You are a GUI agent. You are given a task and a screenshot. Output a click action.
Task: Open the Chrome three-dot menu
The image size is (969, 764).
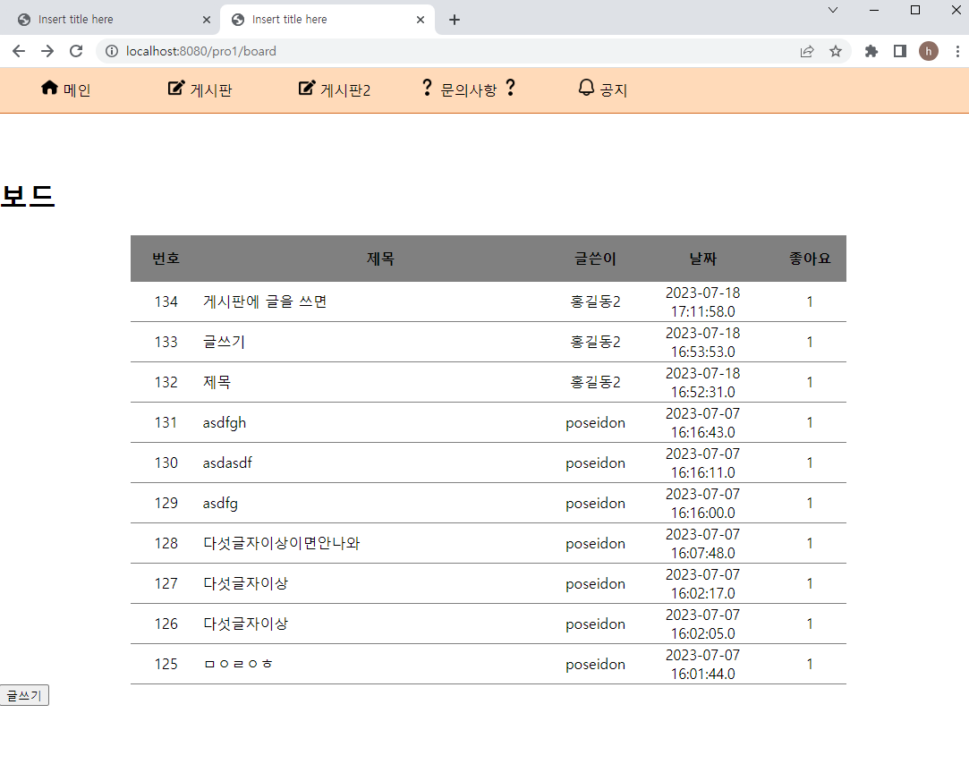[957, 51]
